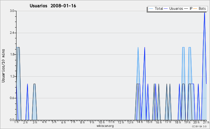Viewport: 210px width, 129px height.
Task: Click the '10 h' x-axis label
Action: tap(101, 122)
